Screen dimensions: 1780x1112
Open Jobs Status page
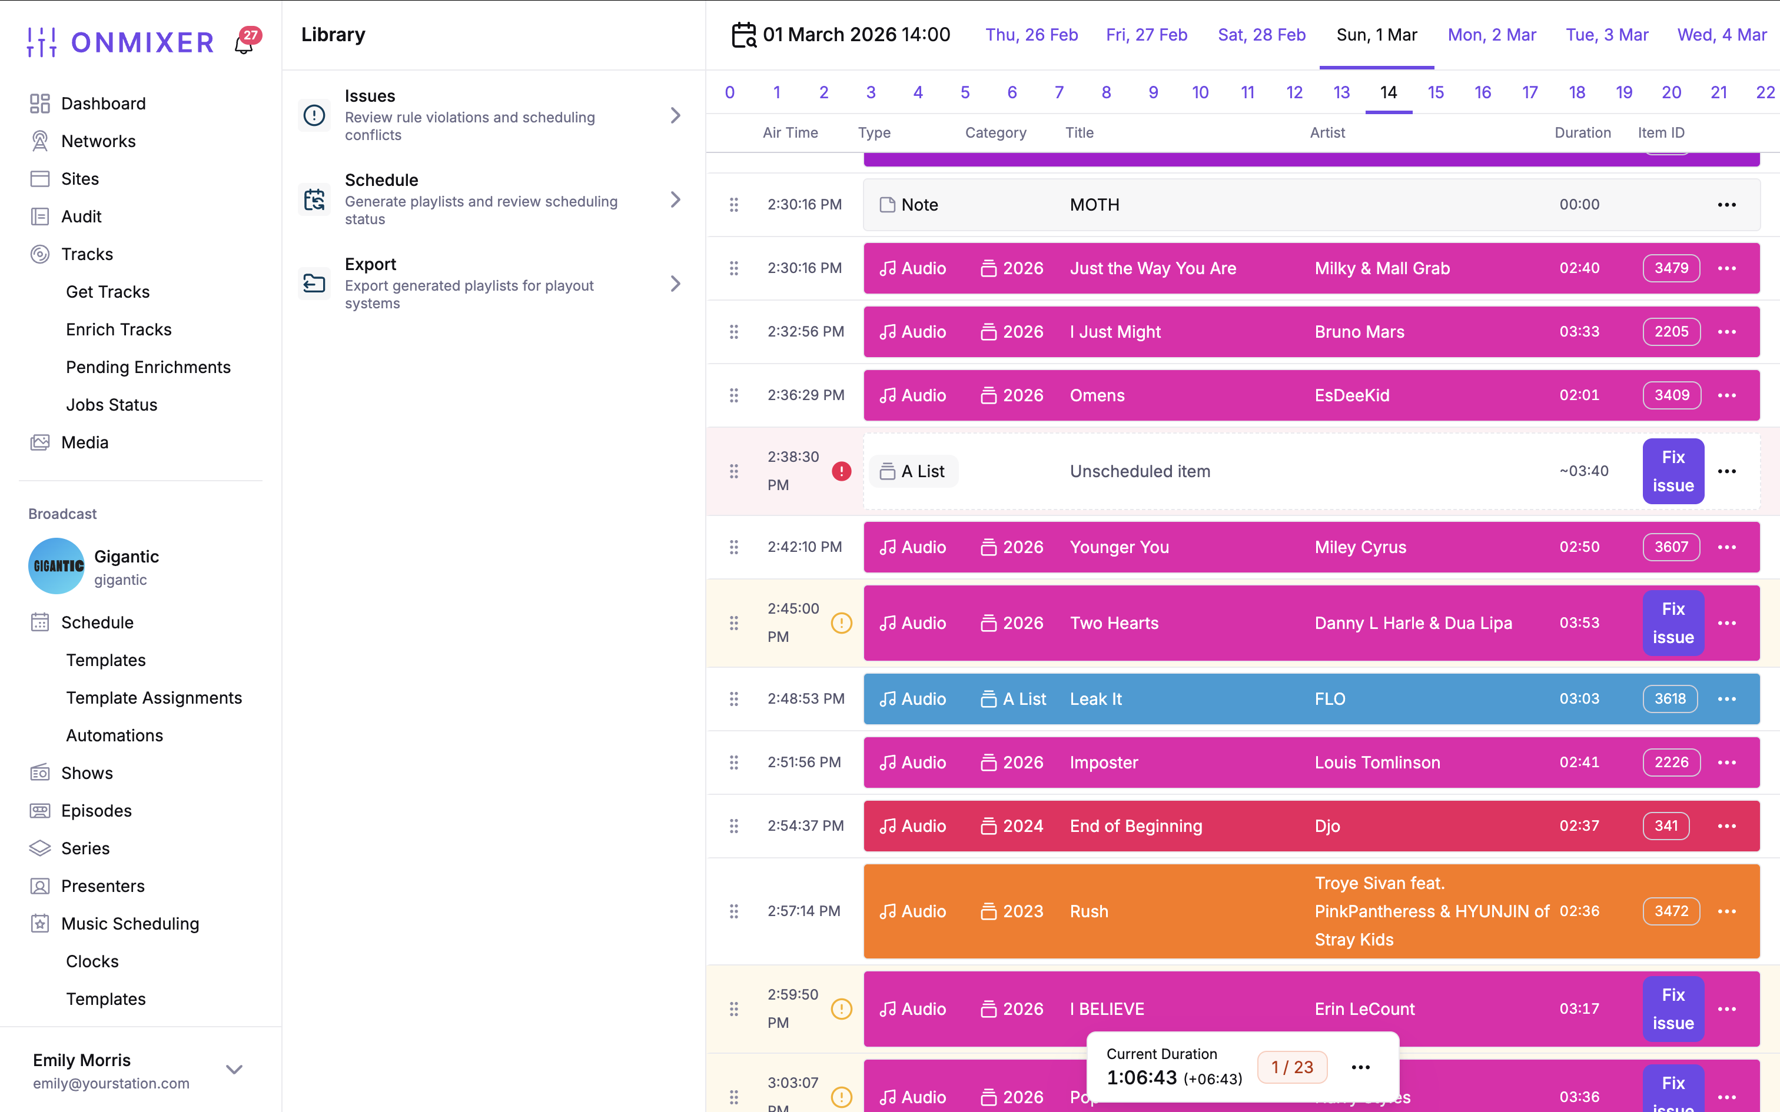point(111,405)
